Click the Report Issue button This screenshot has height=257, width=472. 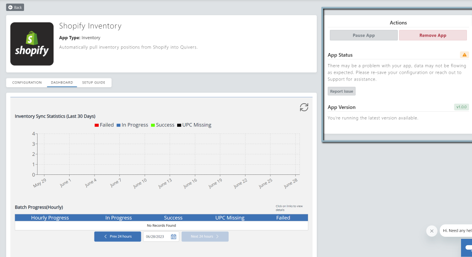click(341, 91)
